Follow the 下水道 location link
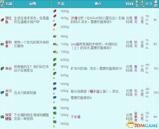Viewport: 159px width, 129px height. click(x=76, y=117)
